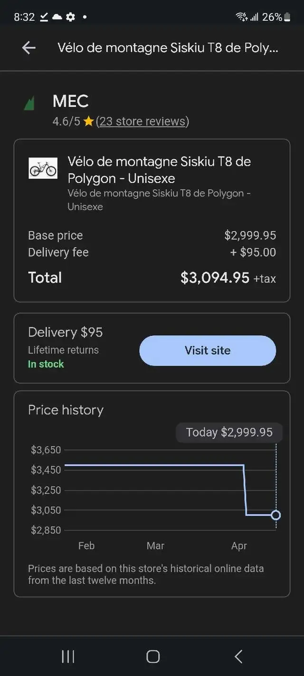The height and width of the screenshot is (676, 304).
Task: Tap the Today $2,999.95 tooltip
Action: click(229, 432)
